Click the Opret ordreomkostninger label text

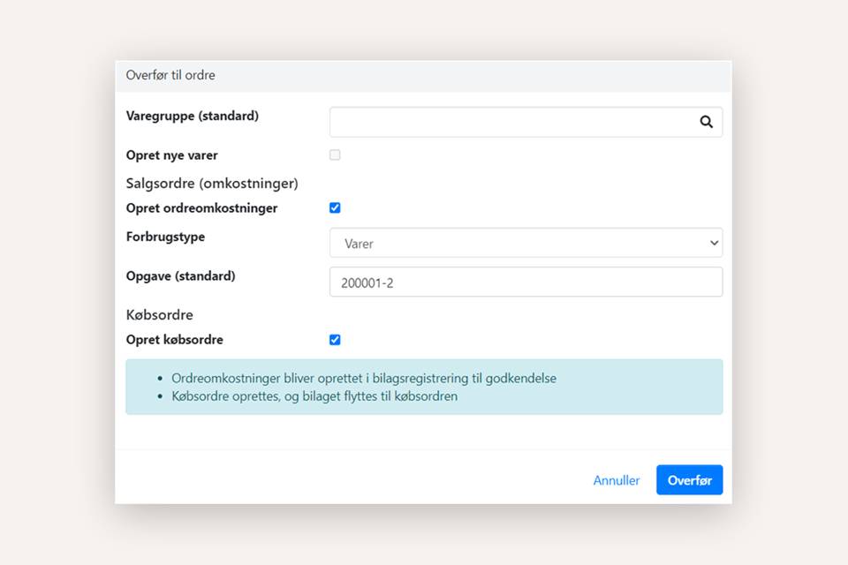[202, 208]
